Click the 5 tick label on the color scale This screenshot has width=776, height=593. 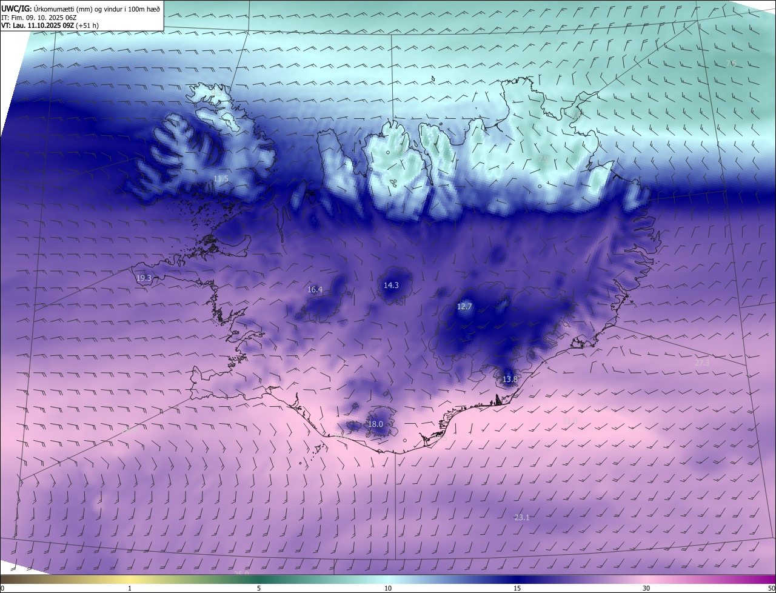pyautogui.click(x=259, y=589)
